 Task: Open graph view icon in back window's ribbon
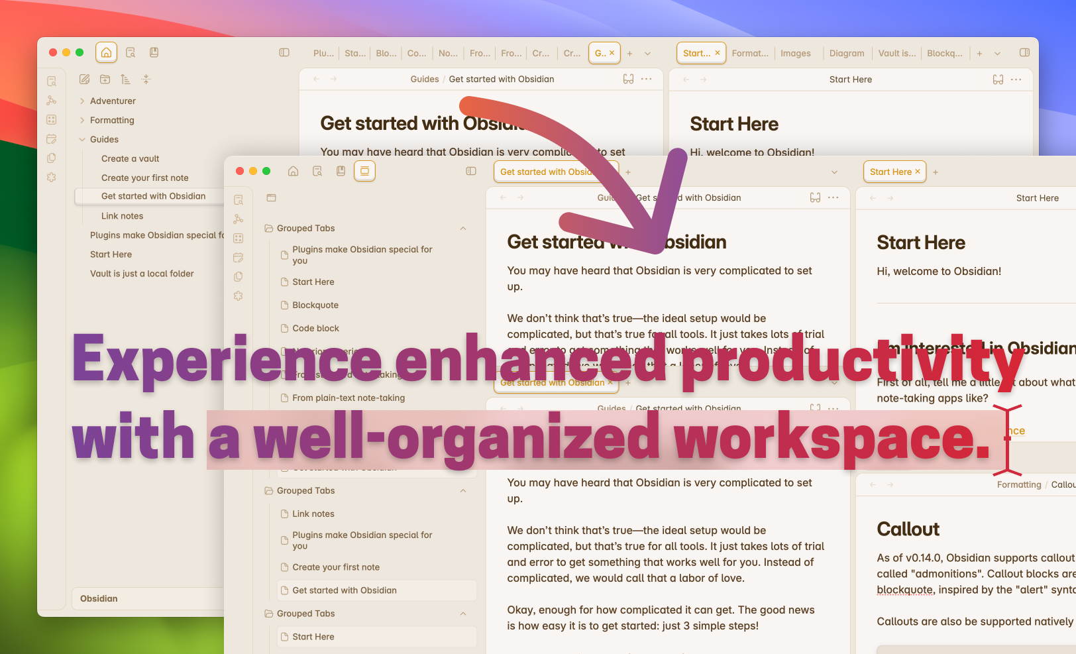coord(52,101)
